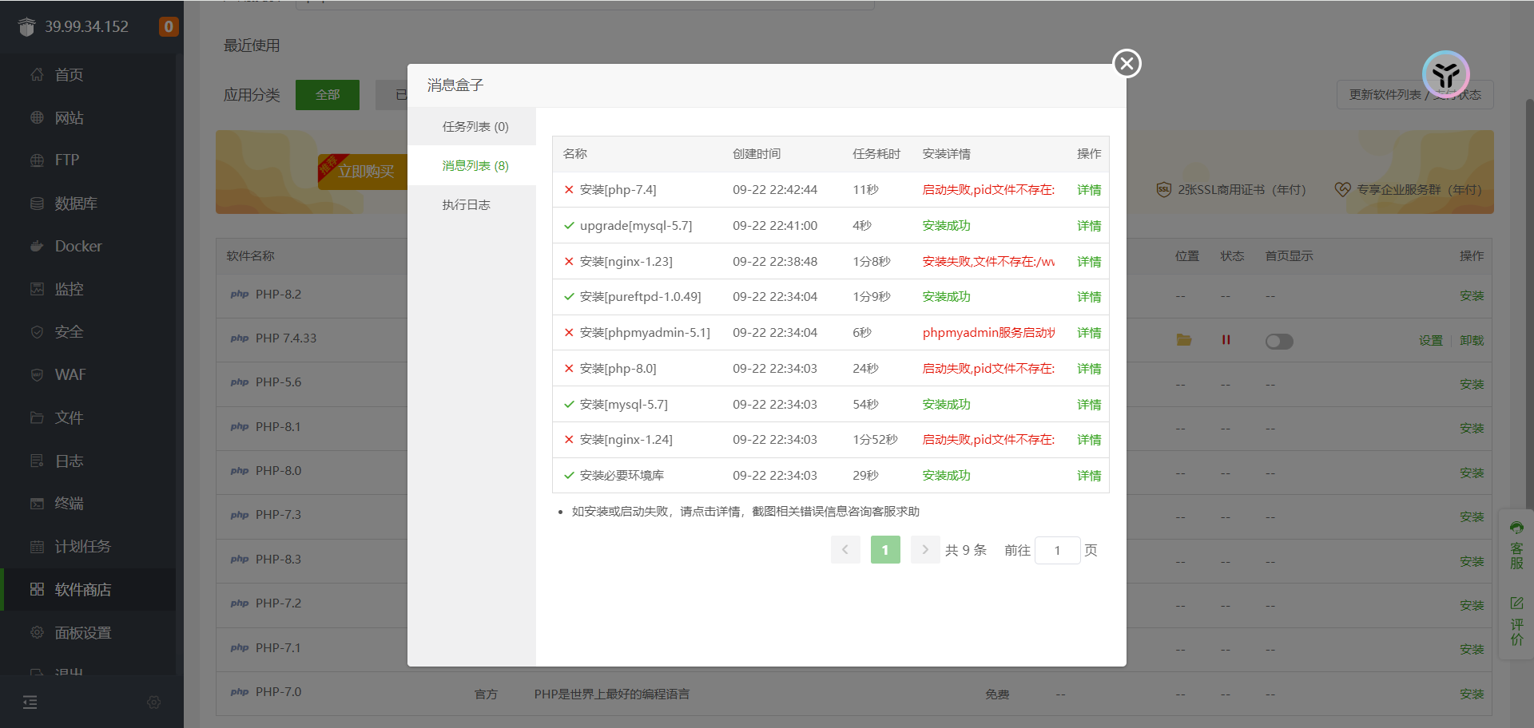The height and width of the screenshot is (728, 1534).
Task: Click the round assistant avatar icon
Action: click(x=1445, y=74)
